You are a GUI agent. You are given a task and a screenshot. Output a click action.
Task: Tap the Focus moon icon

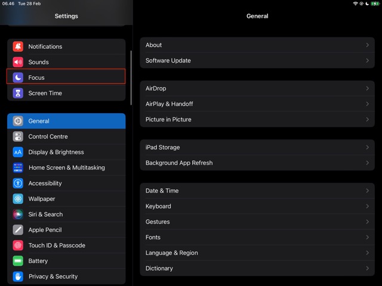(x=18, y=77)
